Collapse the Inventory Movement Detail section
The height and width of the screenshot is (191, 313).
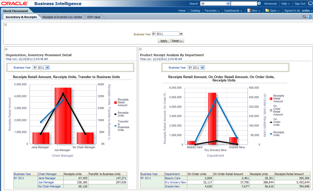click(x=6, y=49)
